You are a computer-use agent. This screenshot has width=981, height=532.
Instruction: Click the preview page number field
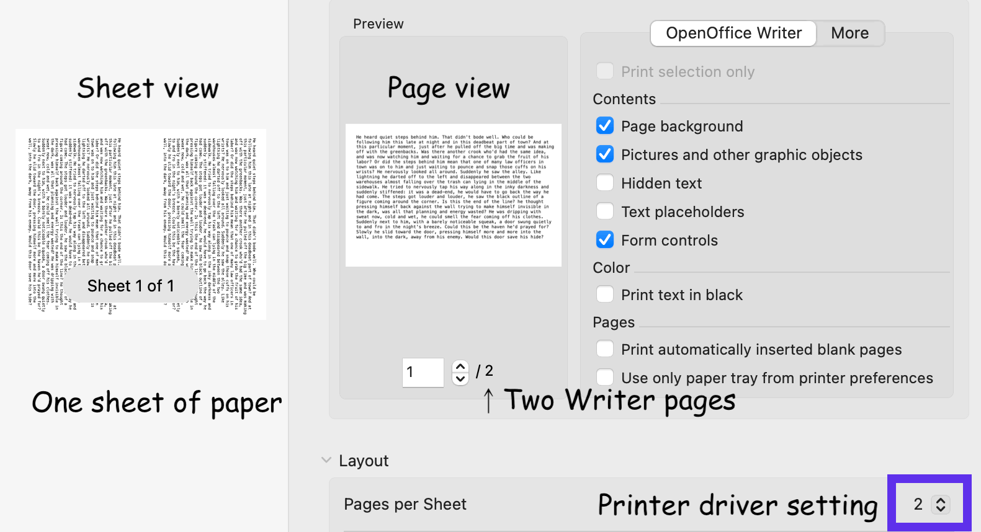click(x=423, y=372)
